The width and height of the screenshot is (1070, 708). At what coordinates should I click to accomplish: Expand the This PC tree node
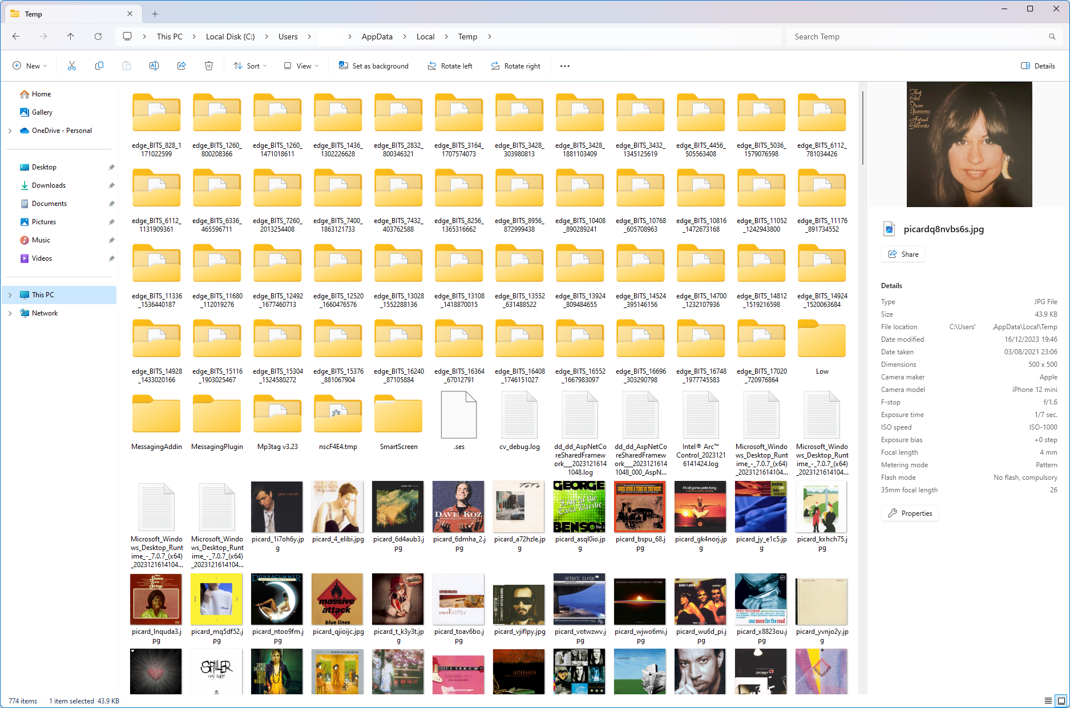(x=10, y=295)
